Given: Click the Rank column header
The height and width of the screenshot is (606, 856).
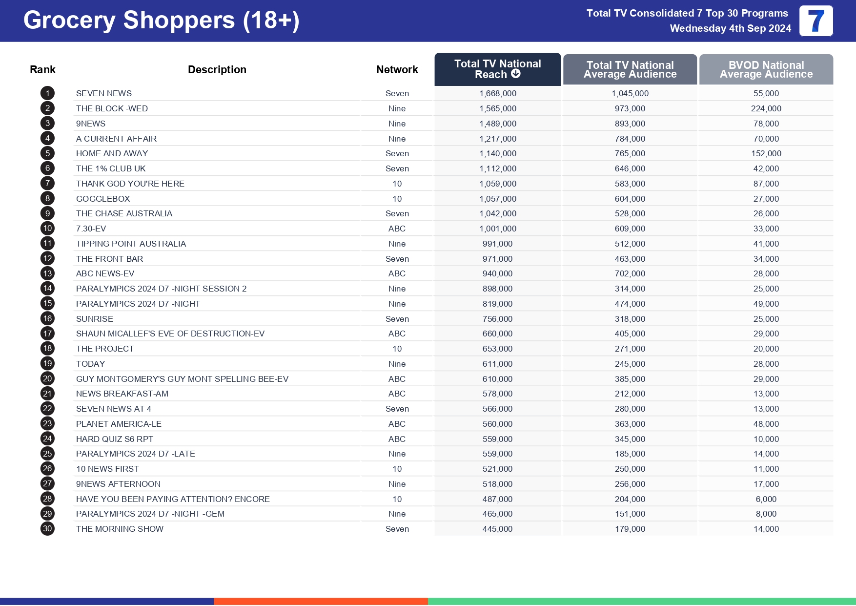Looking at the screenshot, I should pyautogui.click(x=42, y=70).
